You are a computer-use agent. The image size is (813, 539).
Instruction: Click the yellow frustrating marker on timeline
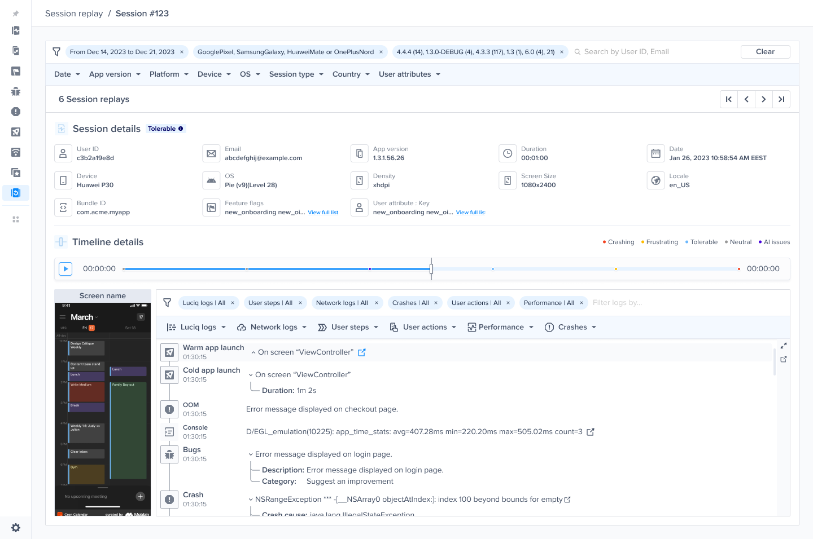tap(616, 269)
